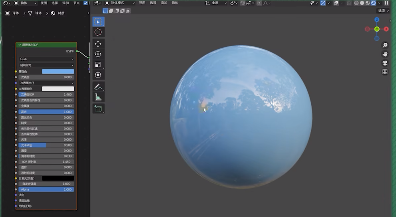Viewport: 396px width, 217px height.
Task: Set selection mode to intersect
Action: [x=128, y=11]
